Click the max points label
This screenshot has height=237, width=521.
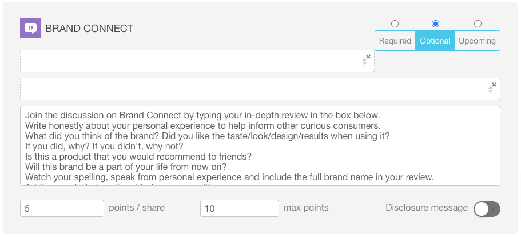(306, 208)
